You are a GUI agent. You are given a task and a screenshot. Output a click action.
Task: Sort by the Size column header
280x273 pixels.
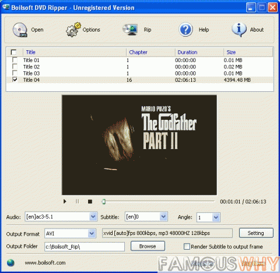click(x=231, y=52)
